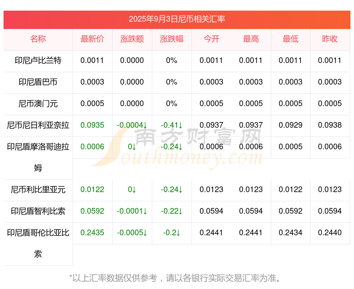The height and width of the screenshot is (289, 354).
Task: Click the 最高 column header
Action: pyautogui.click(x=251, y=39)
